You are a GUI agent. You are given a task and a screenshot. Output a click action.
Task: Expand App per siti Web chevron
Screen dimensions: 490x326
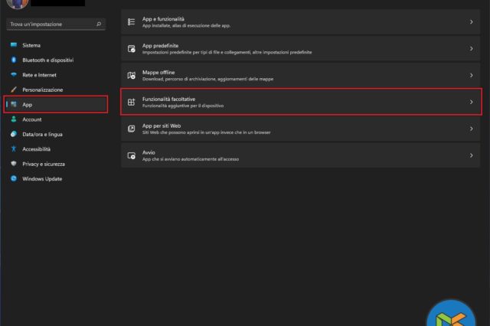pos(472,129)
